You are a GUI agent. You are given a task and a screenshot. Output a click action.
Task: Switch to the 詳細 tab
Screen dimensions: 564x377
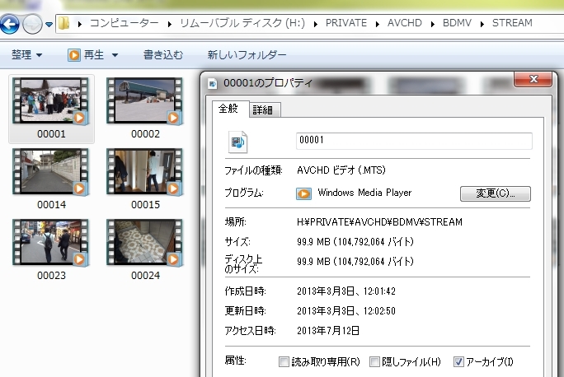(263, 109)
